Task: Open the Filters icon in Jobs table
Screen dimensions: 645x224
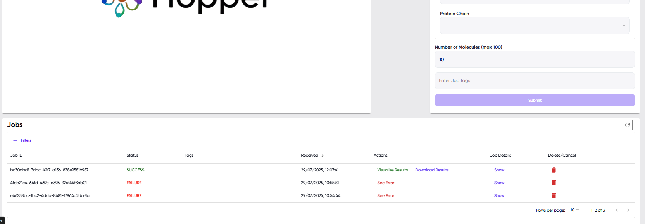Action: coord(15,140)
